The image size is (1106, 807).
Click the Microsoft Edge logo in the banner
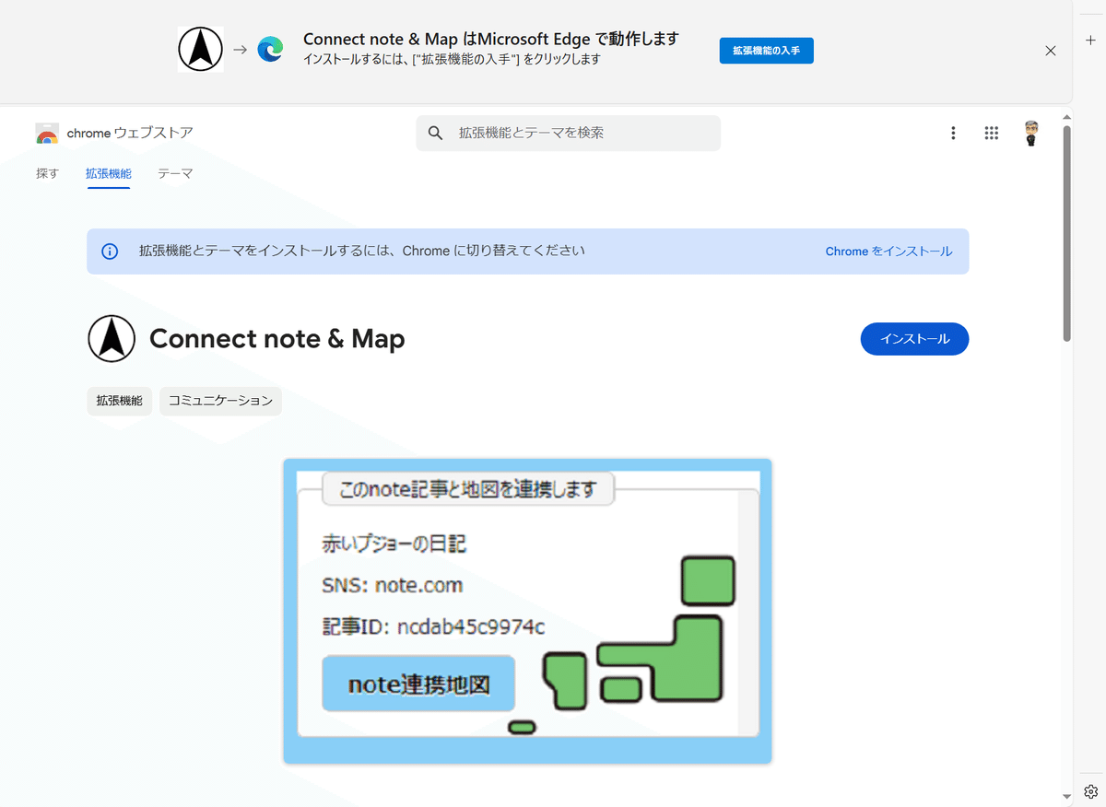[270, 49]
